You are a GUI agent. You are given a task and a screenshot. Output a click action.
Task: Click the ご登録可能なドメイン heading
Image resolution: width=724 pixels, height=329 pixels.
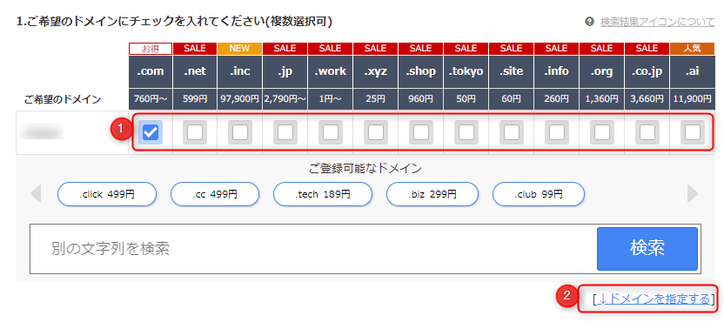(x=365, y=169)
